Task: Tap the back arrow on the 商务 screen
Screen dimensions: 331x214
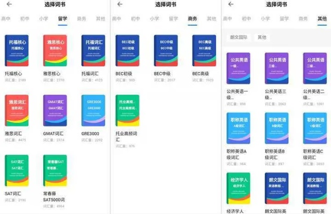Action: (x=120, y=4)
